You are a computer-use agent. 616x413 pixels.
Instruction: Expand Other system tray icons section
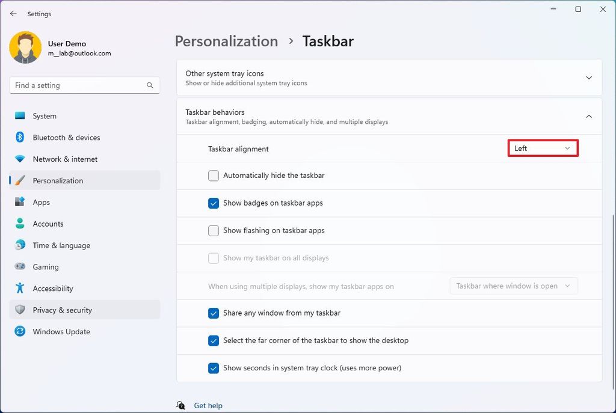pos(589,77)
